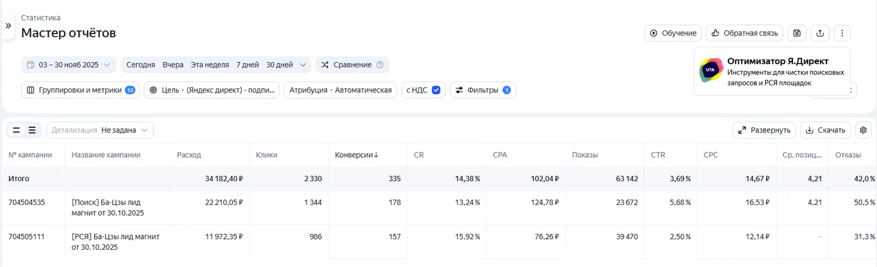
Task: Download the report via Скачать
Action: tap(825, 130)
